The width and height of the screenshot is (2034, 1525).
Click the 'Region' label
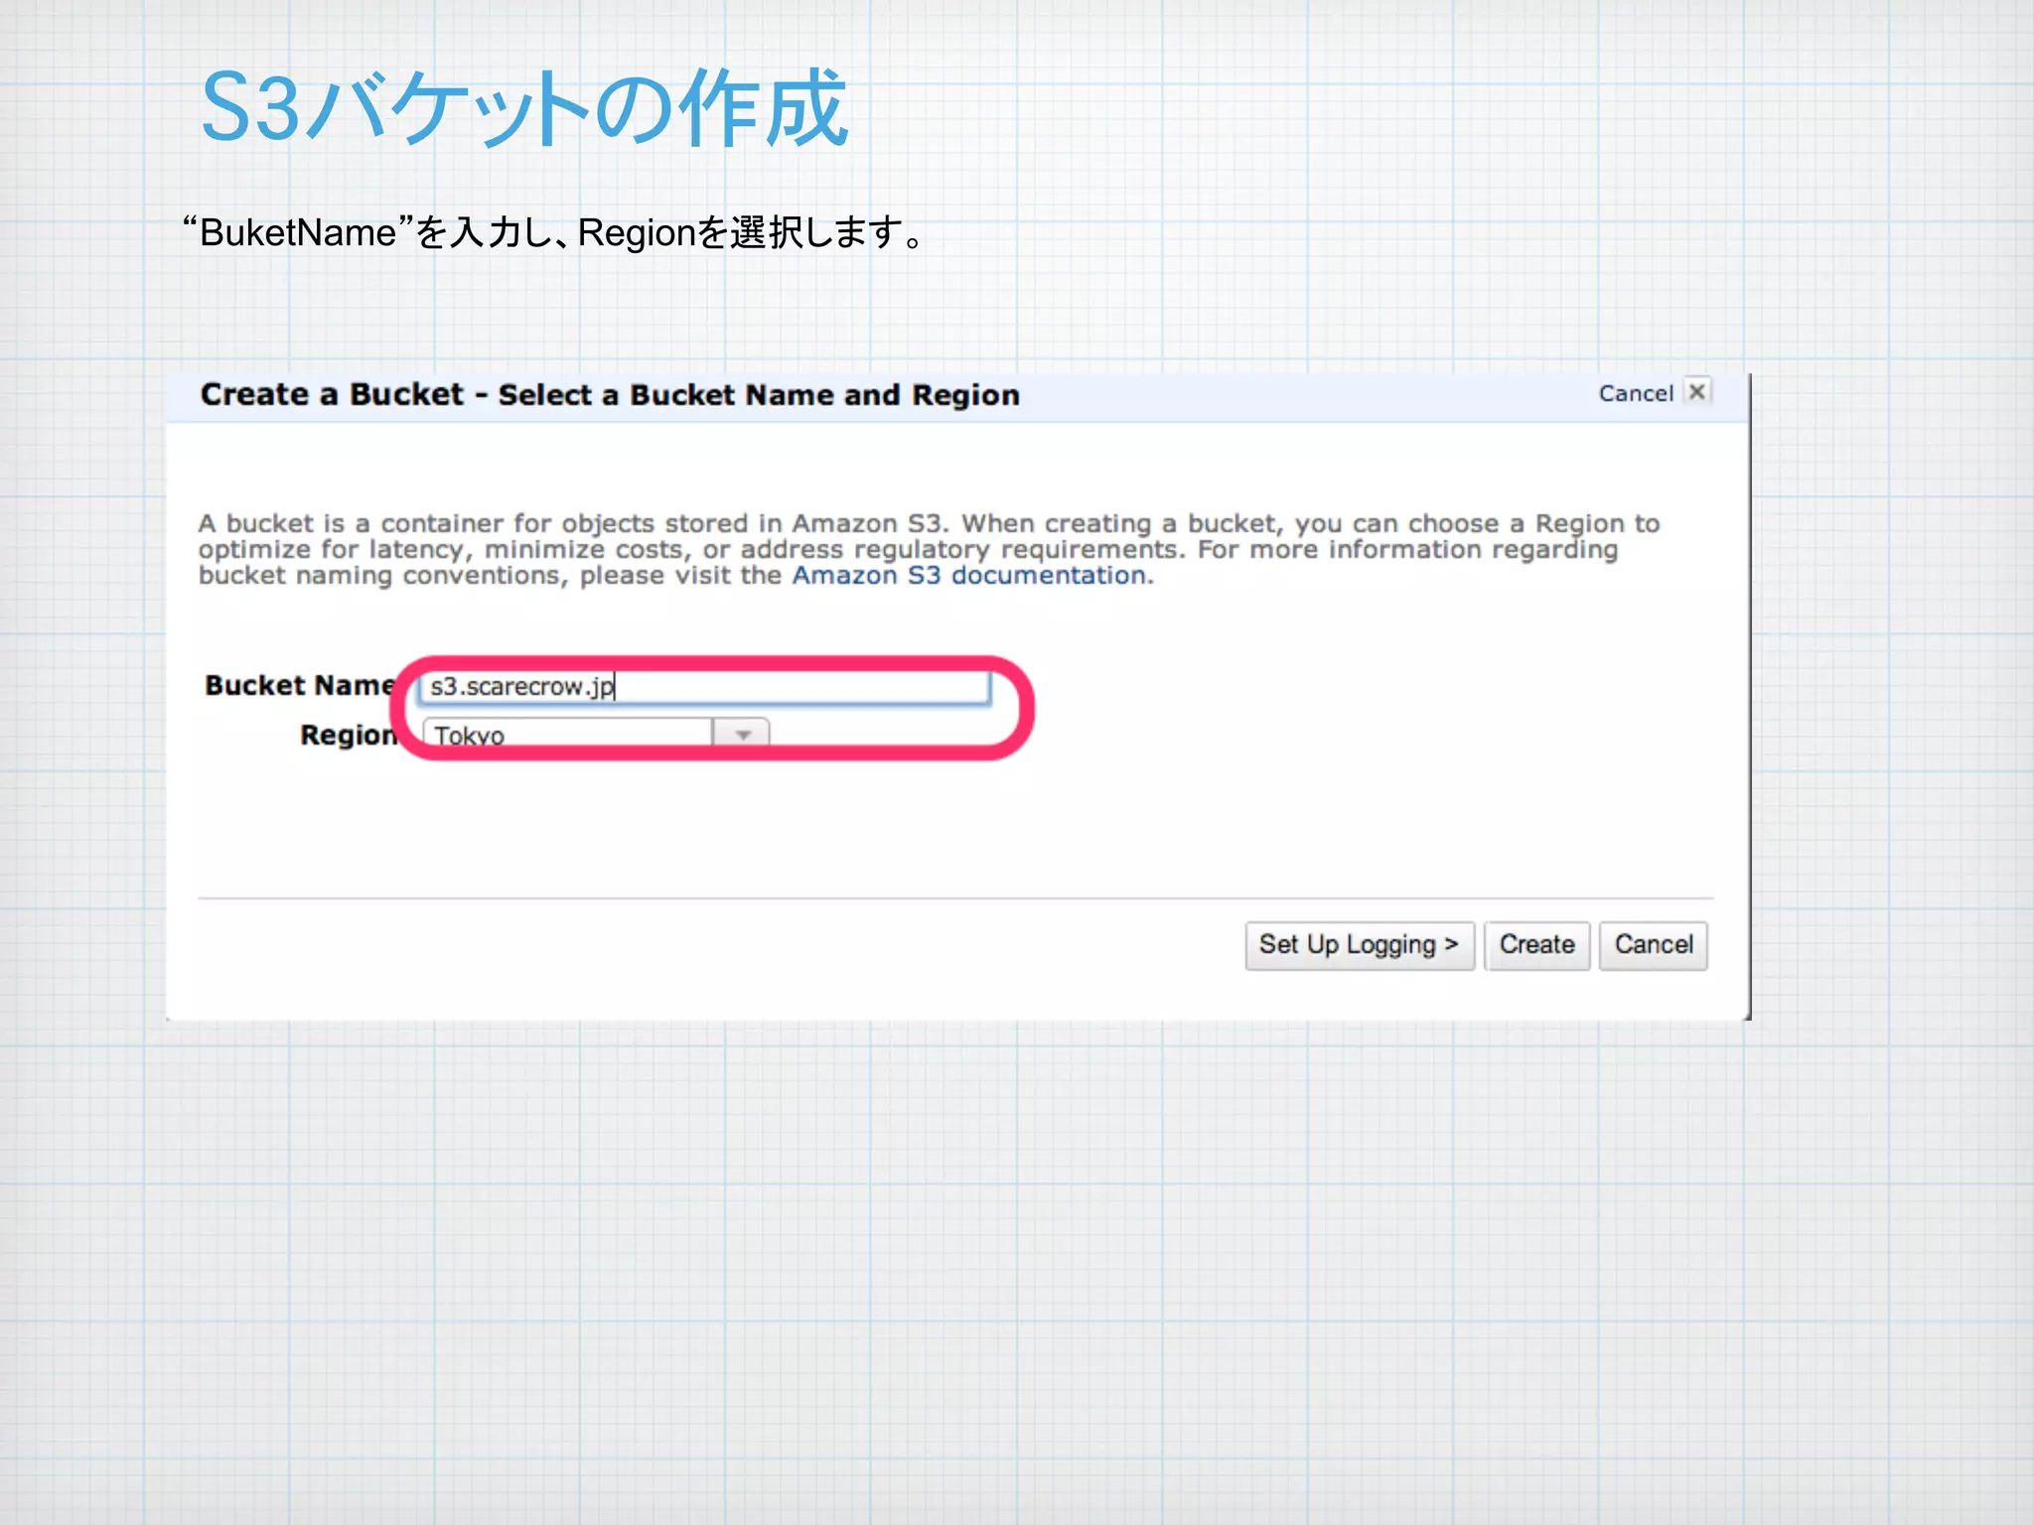click(349, 736)
